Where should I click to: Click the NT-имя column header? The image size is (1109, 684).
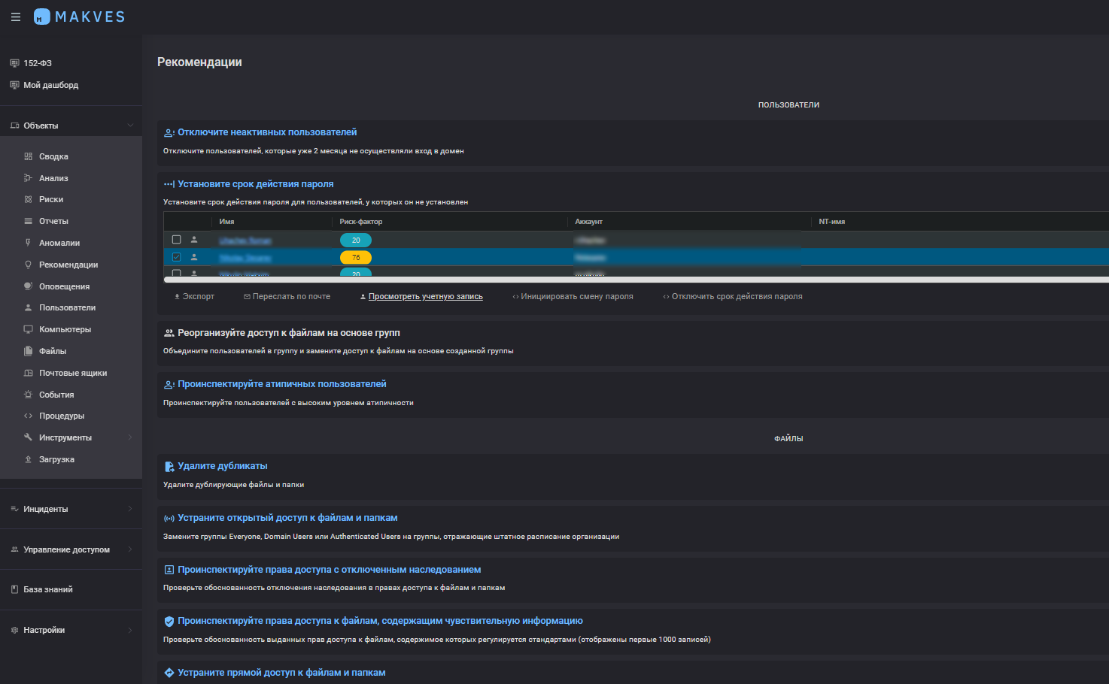831,222
